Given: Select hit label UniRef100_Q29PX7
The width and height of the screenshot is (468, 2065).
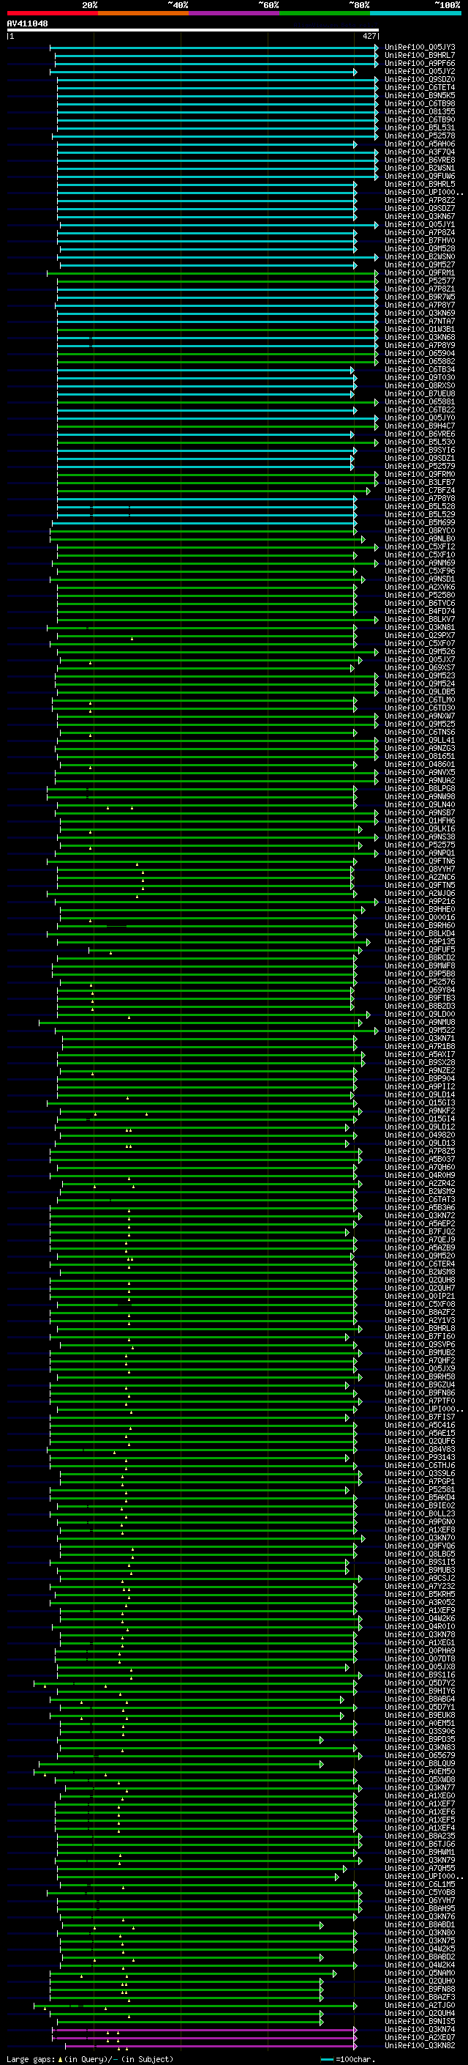Looking at the screenshot, I should pyautogui.click(x=420, y=636).
